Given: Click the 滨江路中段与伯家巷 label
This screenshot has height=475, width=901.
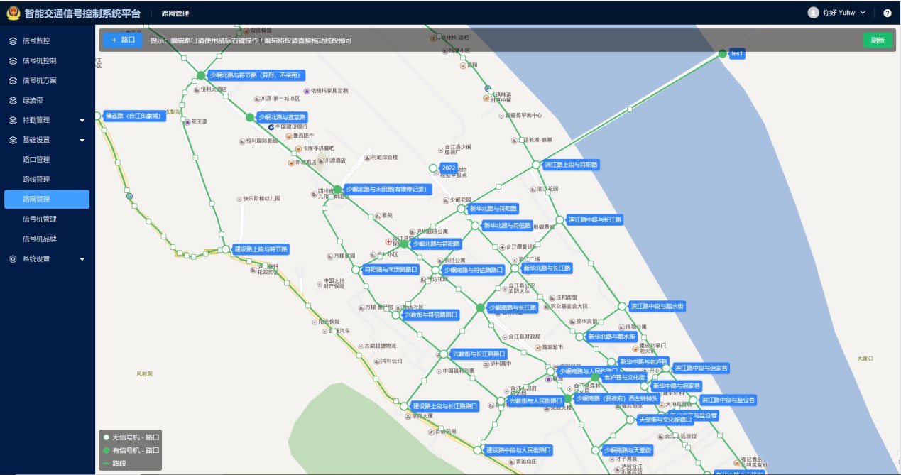Looking at the screenshot, I should (x=701, y=368).
